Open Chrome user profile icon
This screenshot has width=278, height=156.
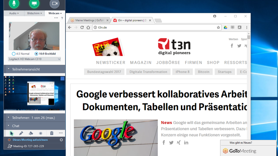pos(215,16)
